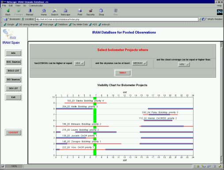Click the C02_04 Palau BoloMap label
The width and height of the screenshot is (224, 170).
pyautogui.click(x=160, y=113)
